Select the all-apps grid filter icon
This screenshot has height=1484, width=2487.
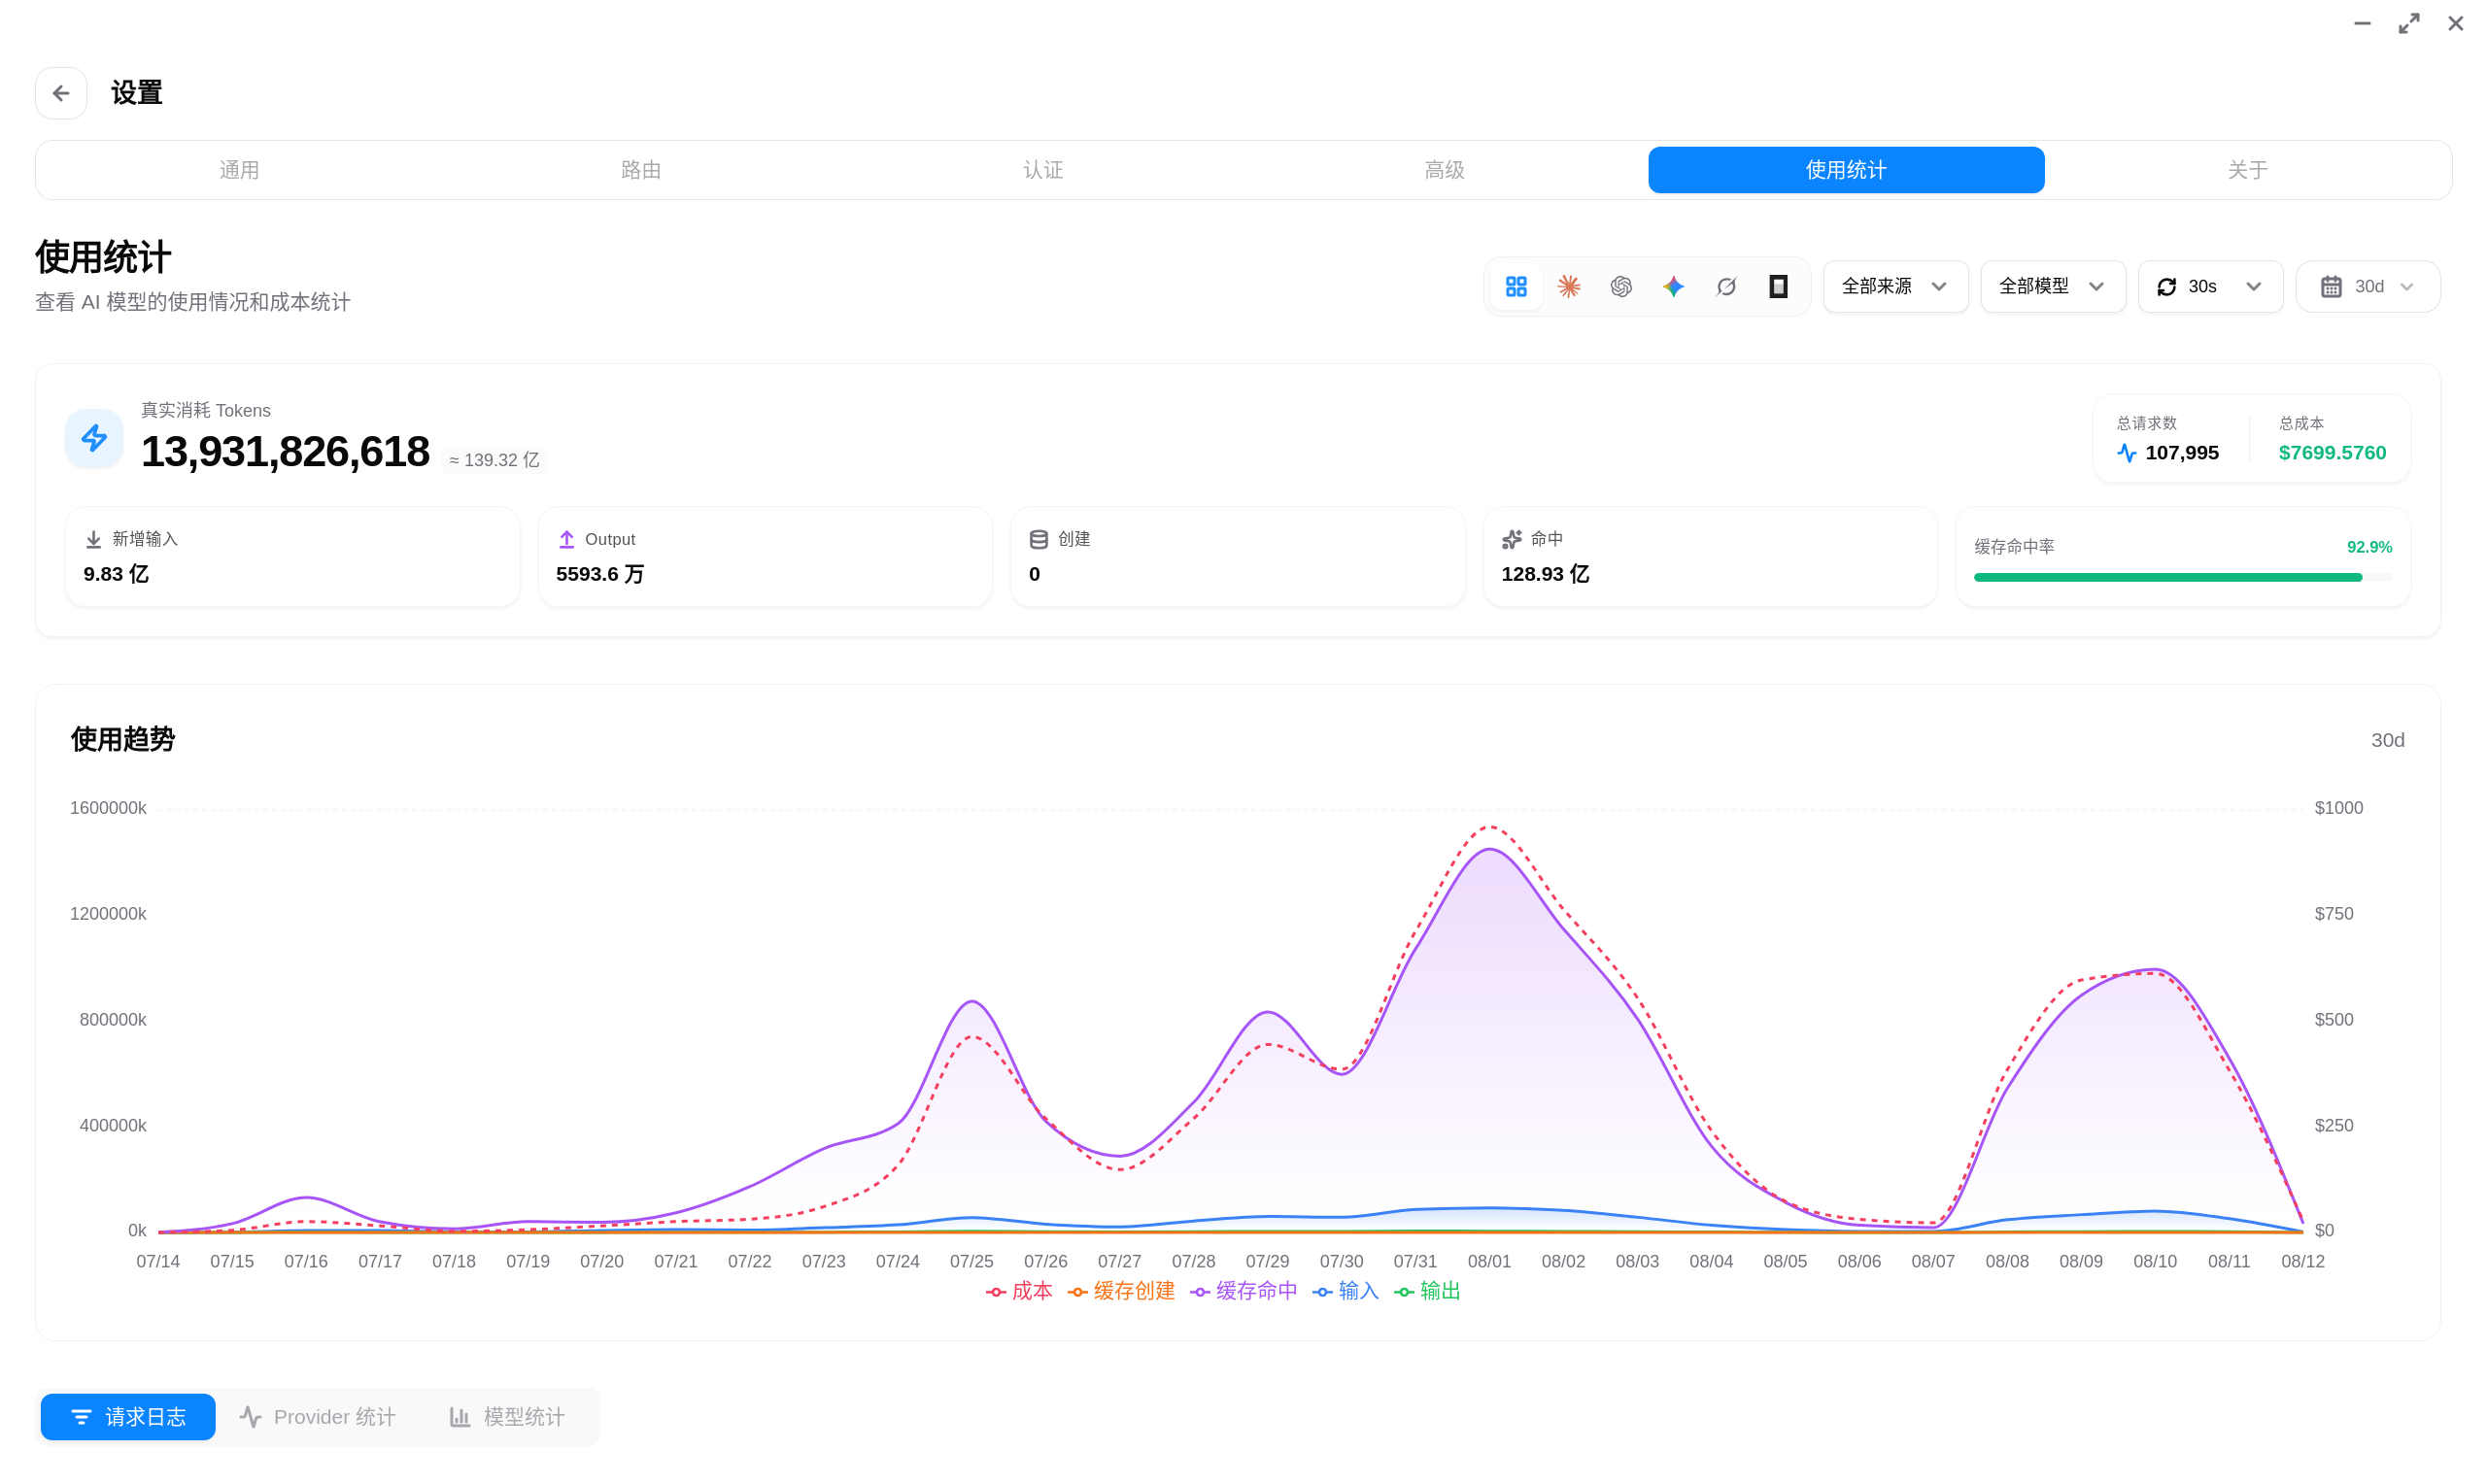click(1516, 287)
